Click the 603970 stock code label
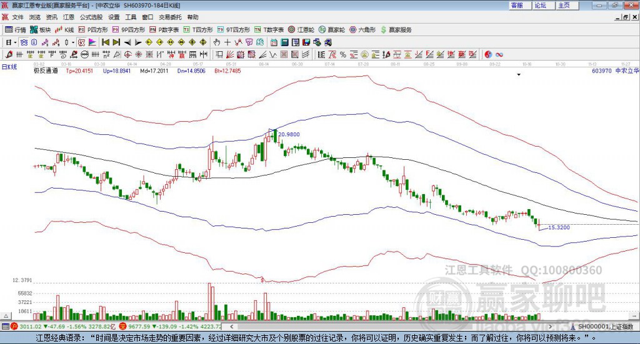The image size is (640, 344). (x=602, y=71)
